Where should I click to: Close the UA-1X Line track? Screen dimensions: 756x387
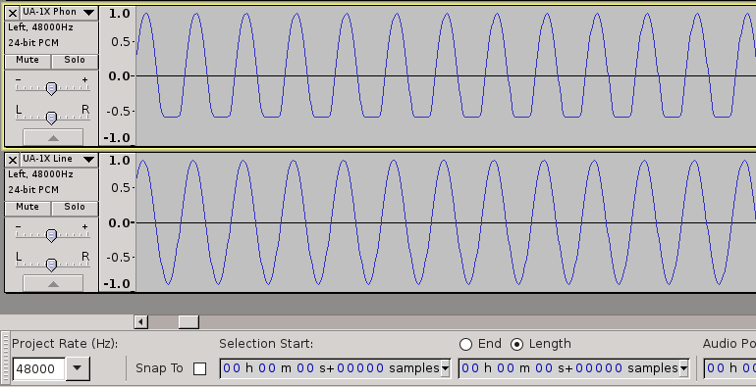[13, 160]
